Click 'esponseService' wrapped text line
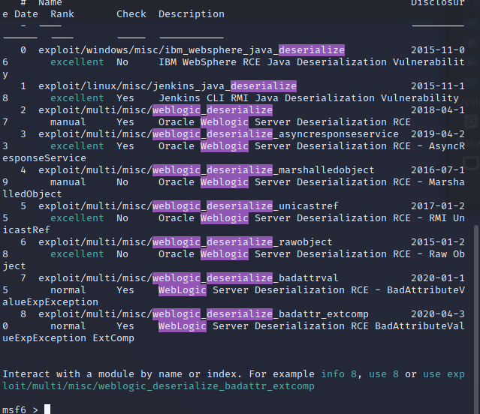The height and width of the screenshot is (414, 480). [44, 158]
